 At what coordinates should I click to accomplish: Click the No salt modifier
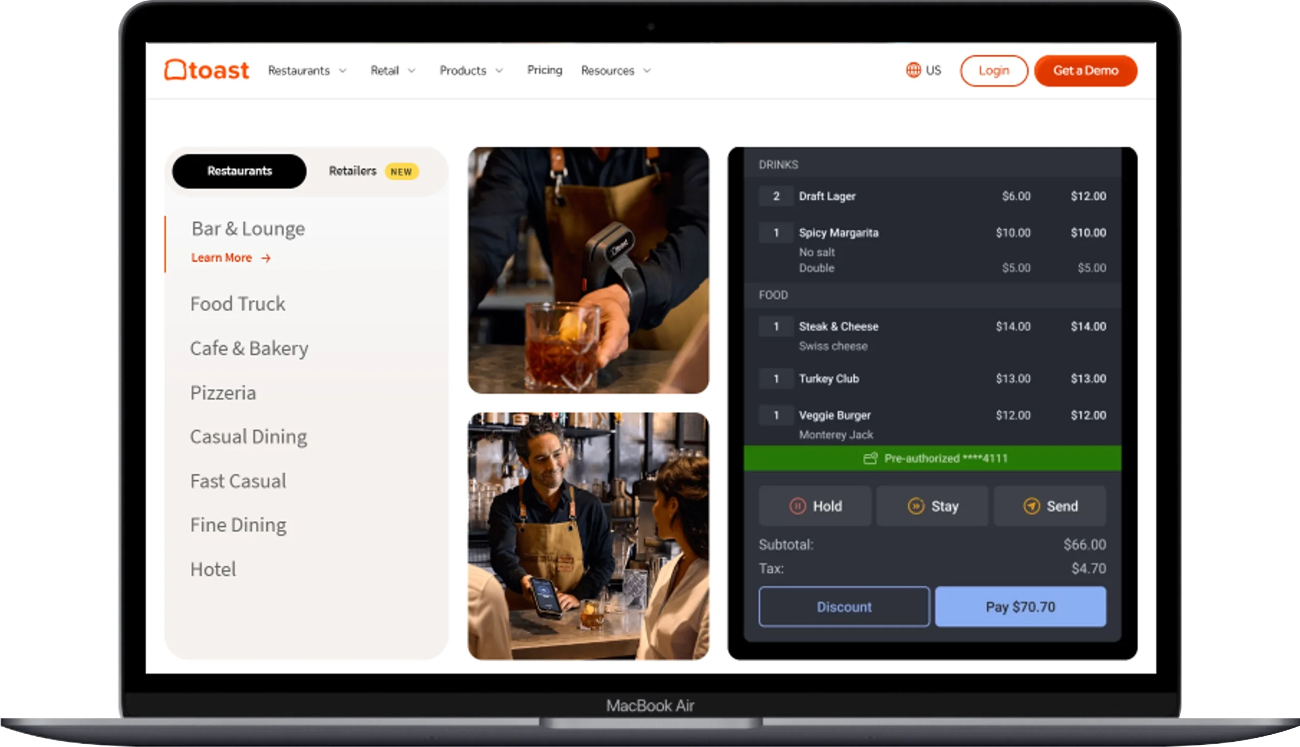817,252
